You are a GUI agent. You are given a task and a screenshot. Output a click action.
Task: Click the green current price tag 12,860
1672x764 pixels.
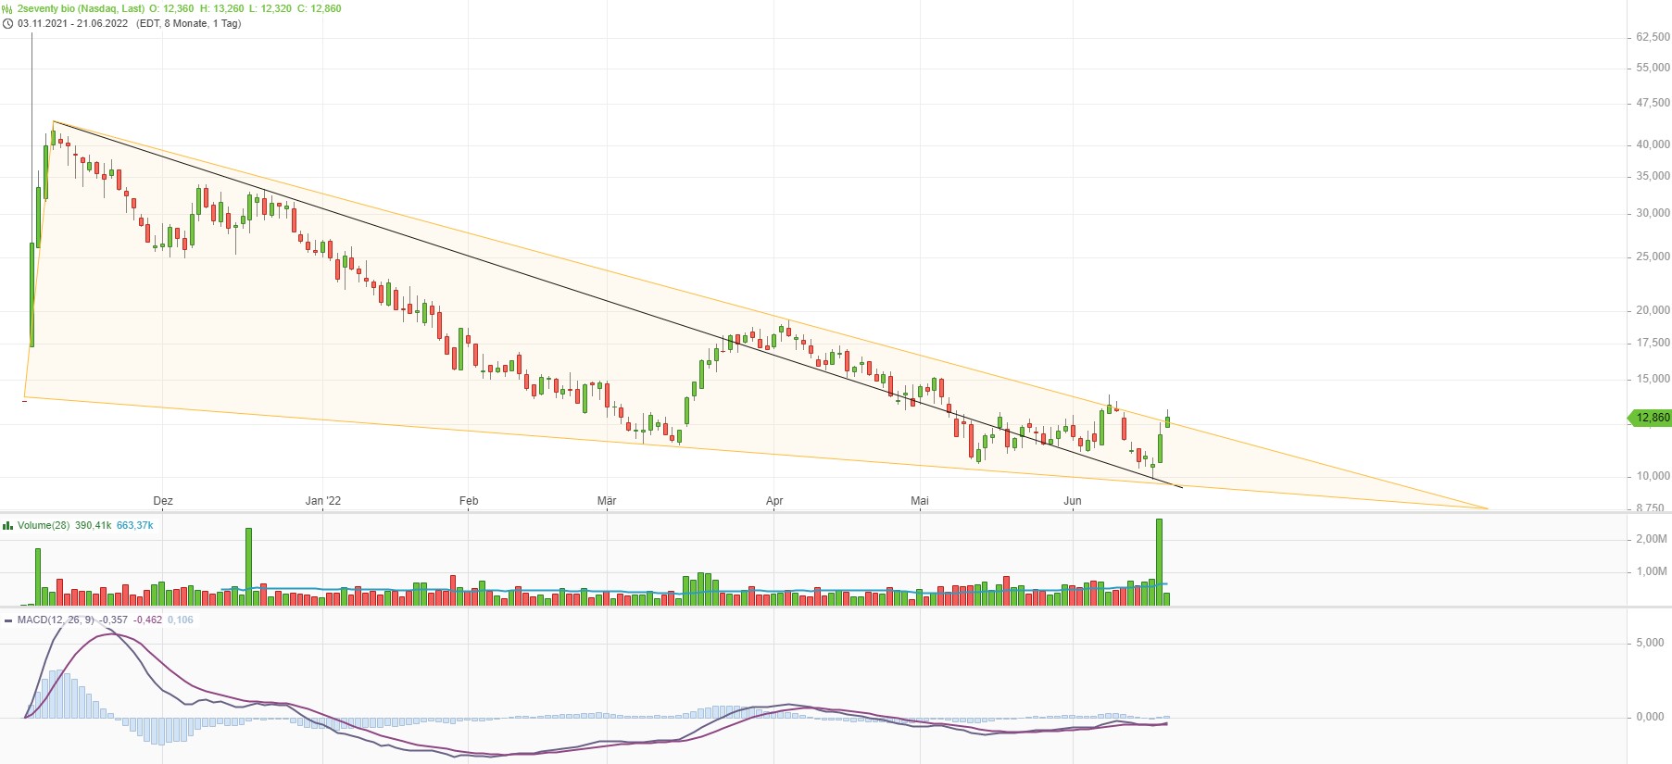1651,418
